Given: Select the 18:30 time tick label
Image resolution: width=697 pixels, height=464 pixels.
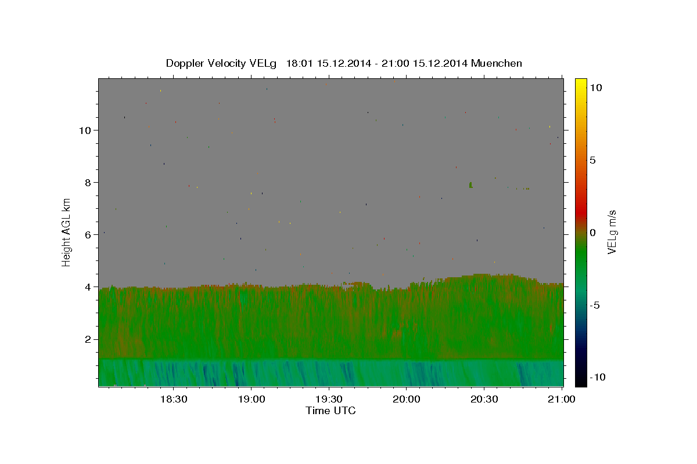Looking at the screenshot, I should click(173, 399).
